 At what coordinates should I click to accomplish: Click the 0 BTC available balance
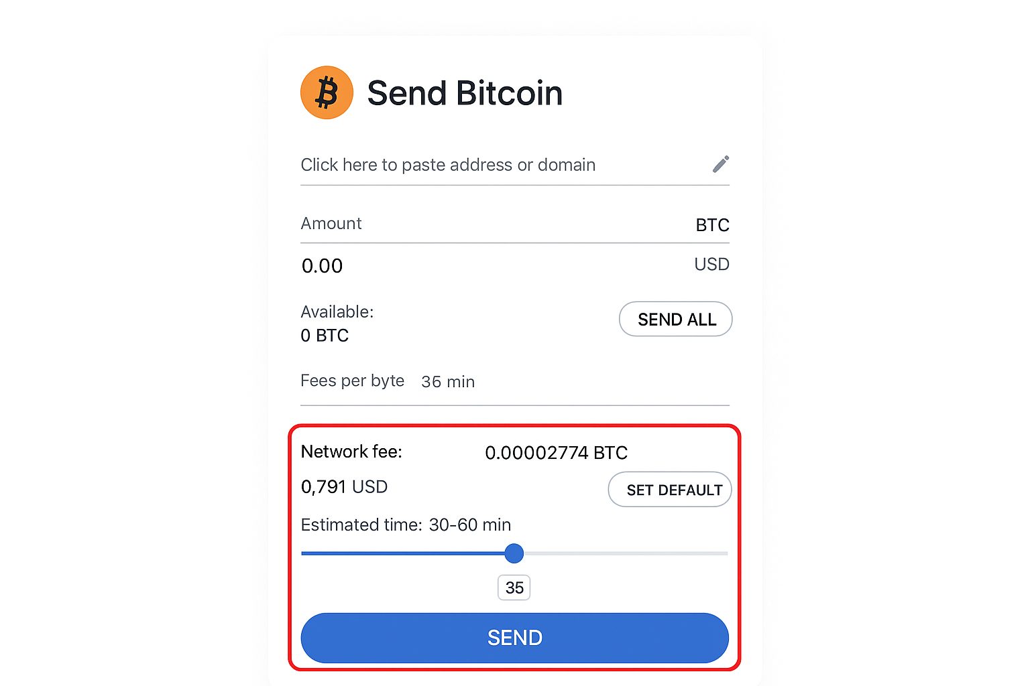tap(325, 336)
